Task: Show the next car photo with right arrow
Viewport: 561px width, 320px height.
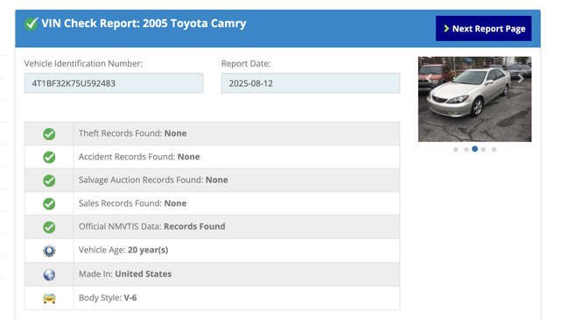Action: tap(521, 78)
